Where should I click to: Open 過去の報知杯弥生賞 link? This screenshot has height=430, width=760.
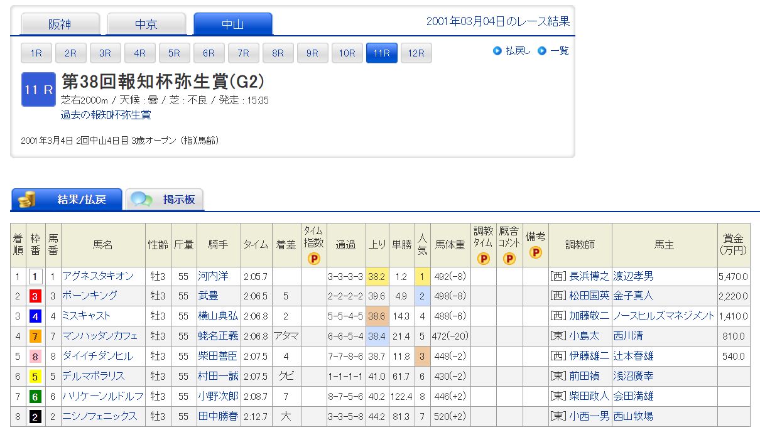point(106,115)
